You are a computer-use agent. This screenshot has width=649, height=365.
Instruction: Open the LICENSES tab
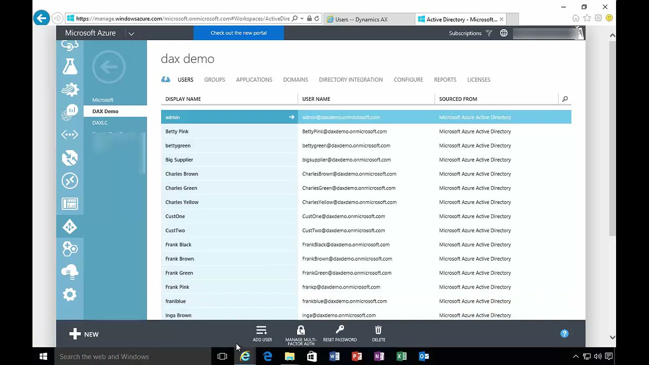(x=479, y=80)
